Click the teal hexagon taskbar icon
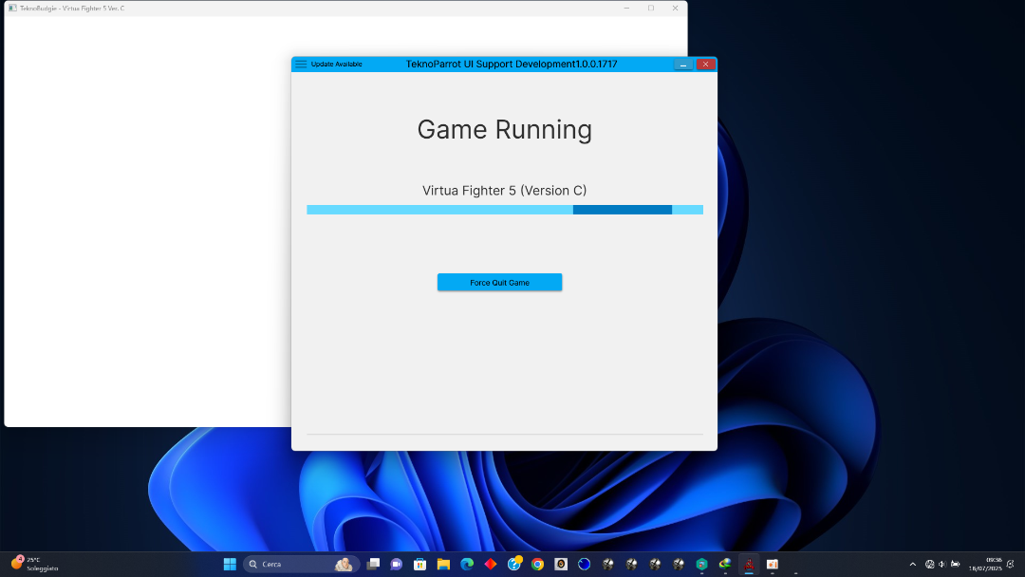This screenshot has width=1025, height=577. coord(701,564)
